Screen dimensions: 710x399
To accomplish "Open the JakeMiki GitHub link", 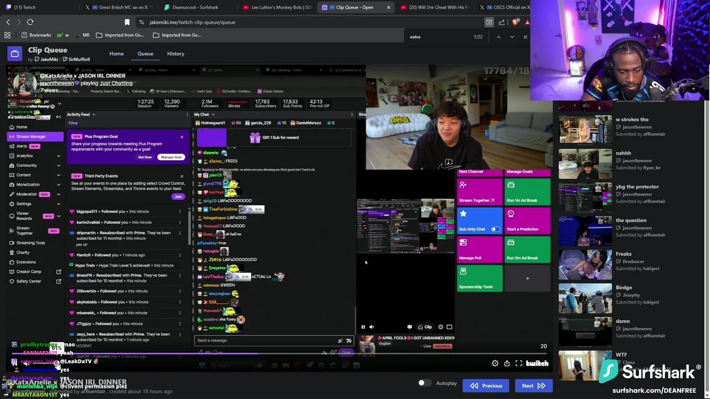I will (x=45, y=59).
